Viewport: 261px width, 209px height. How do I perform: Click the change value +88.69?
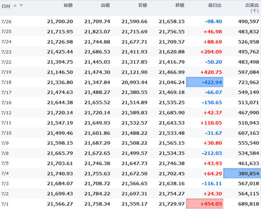212,42
